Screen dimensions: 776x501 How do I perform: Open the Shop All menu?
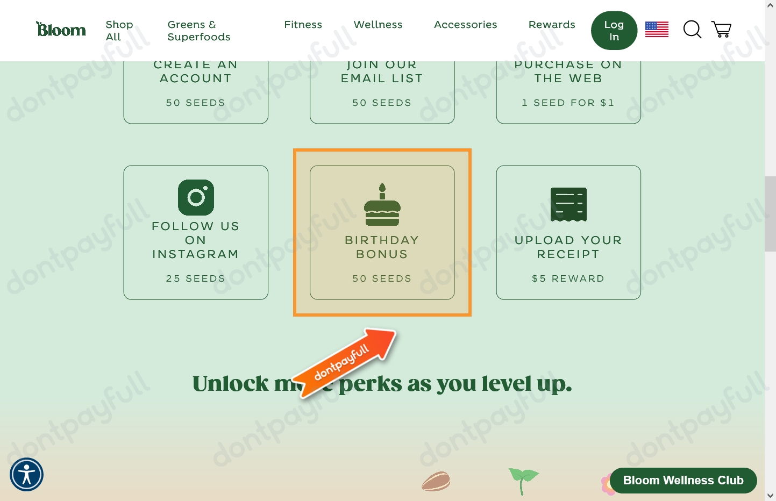point(119,31)
